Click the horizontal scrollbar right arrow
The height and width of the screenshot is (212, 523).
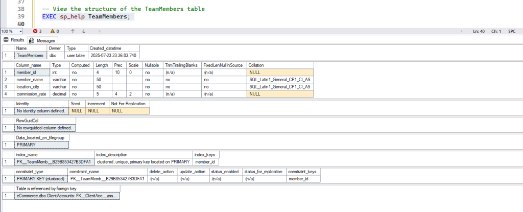click(x=462, y=31)
